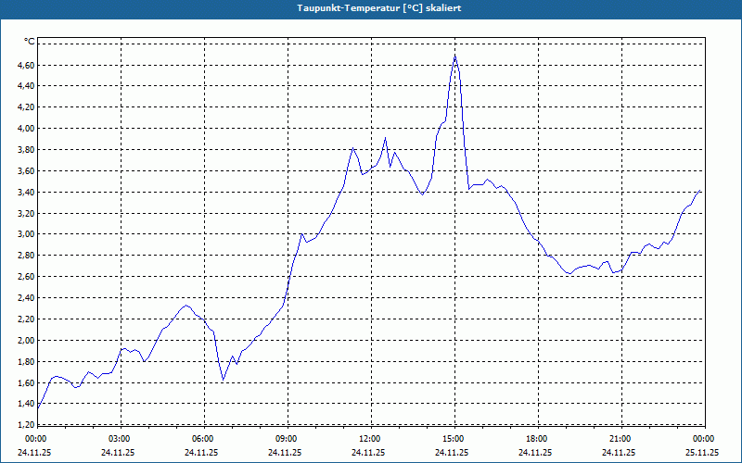Click the 18:00 time axis label
The height and width of the screenshot is (463, 742).
[538, 439]
